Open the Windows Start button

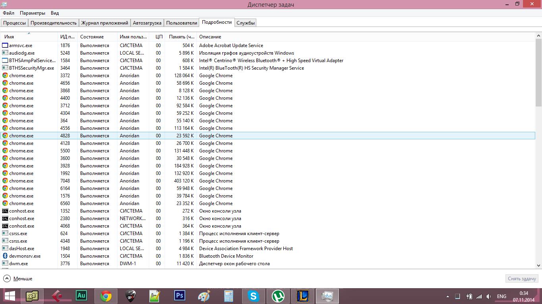(10, 296)
